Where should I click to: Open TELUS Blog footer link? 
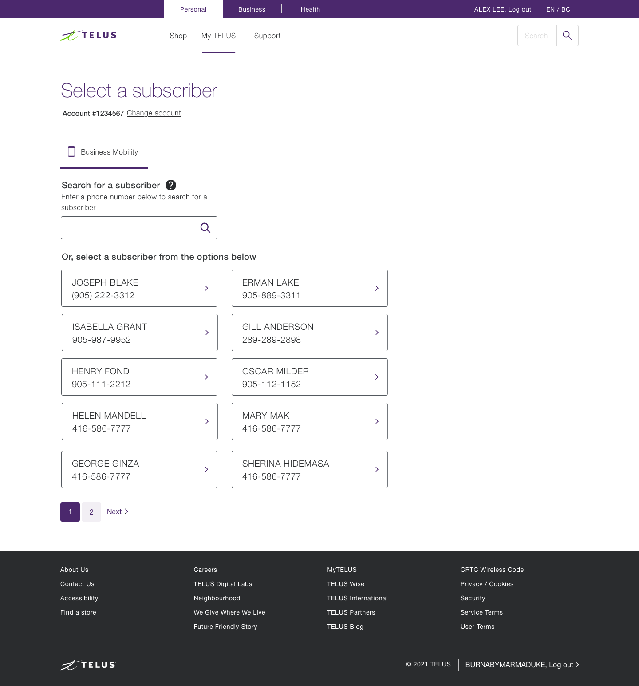pyautogui.click(x=345, y=627)
